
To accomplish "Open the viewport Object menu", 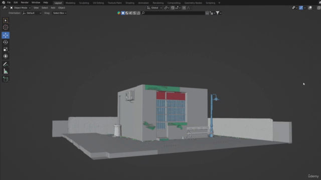I will pos(61,8).
